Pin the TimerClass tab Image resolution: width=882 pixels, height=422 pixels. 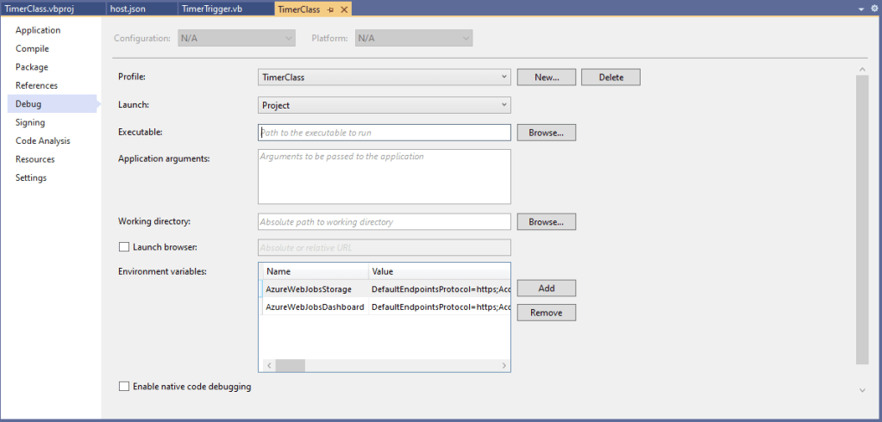tap(330, 9)
